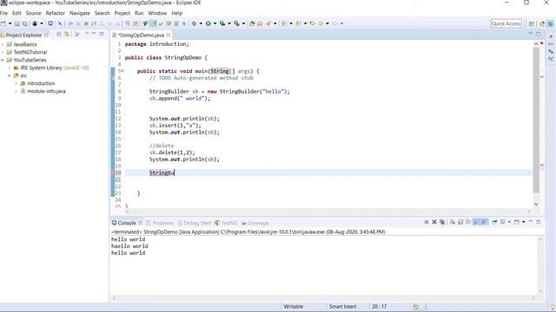Screen dimensions: 556x312
Task: Open Project Explorer View Menu dropdown
Action: pyautogui.click(x=87, y=34)
